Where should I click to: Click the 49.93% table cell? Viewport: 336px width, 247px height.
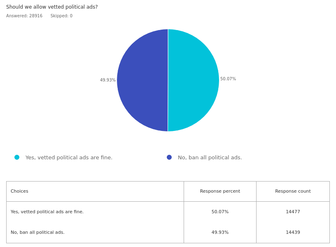(x=220, y=232)
